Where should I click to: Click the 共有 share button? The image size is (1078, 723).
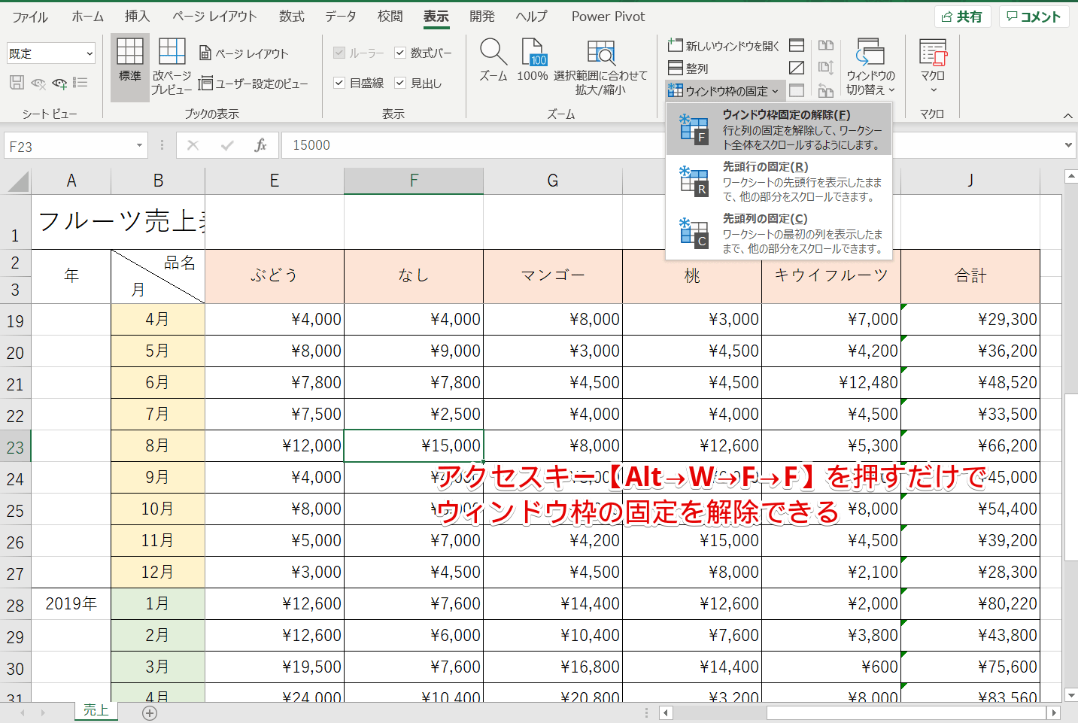click(963, 16)
